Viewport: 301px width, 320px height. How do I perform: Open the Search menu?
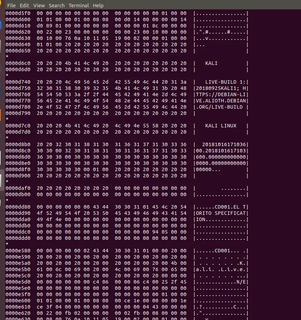pos(57,6)
